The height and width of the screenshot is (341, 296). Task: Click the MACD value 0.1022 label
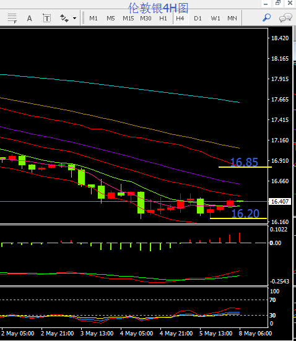pos(279,230)
